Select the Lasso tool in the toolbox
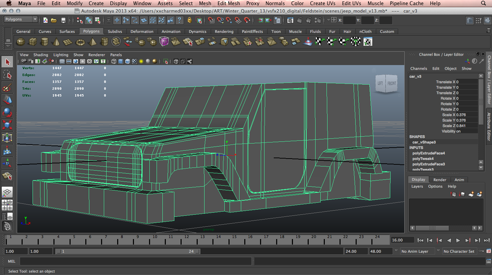Screen dimensions: 492x275 7,74
